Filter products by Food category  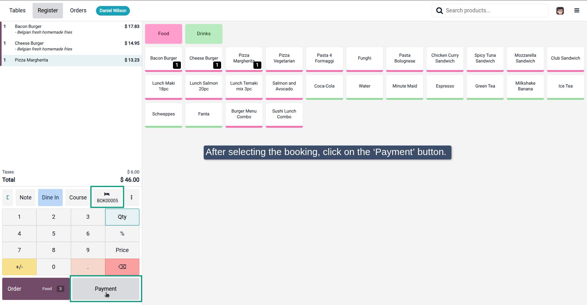163,34
